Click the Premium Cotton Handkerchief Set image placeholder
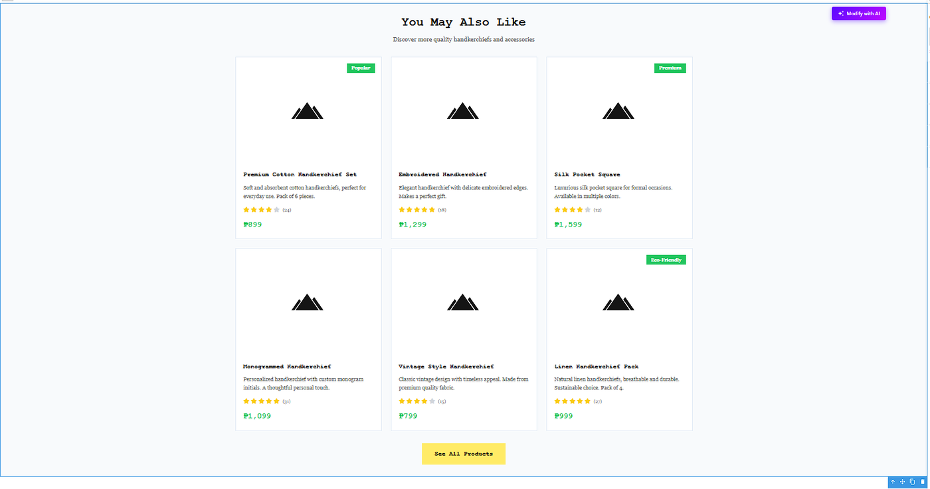Viewport: 930px width, 489px height. pos(308,111)
